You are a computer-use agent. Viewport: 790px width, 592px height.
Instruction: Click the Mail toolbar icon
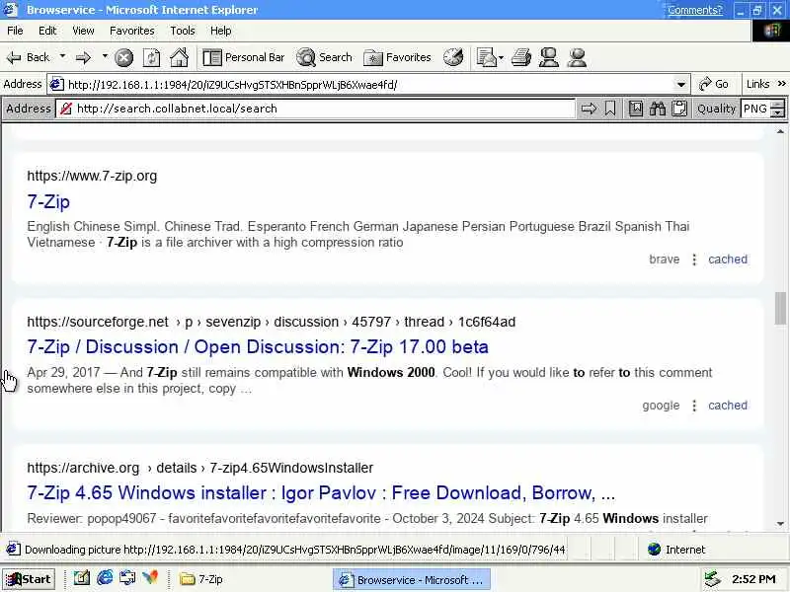[486, 57]
